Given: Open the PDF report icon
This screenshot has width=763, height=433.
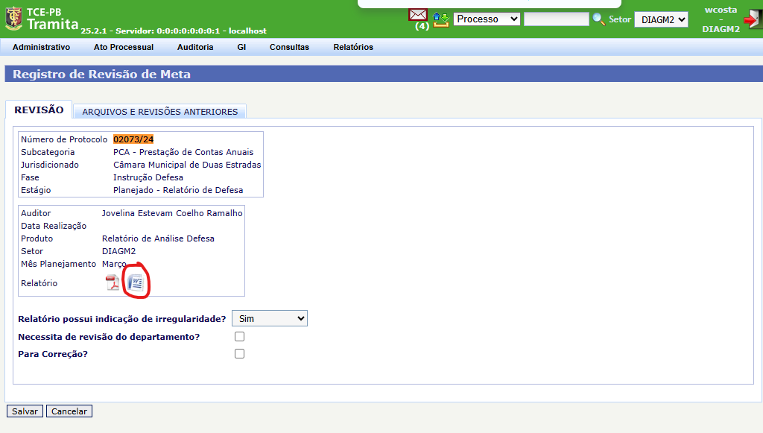Looking at the screenshot, I should click(113, 282).
